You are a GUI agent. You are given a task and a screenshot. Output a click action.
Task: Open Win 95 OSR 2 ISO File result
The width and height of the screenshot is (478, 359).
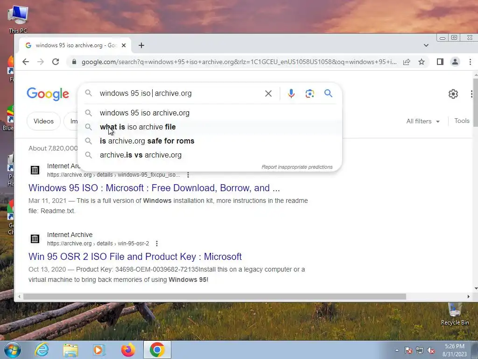click(135, 257)
